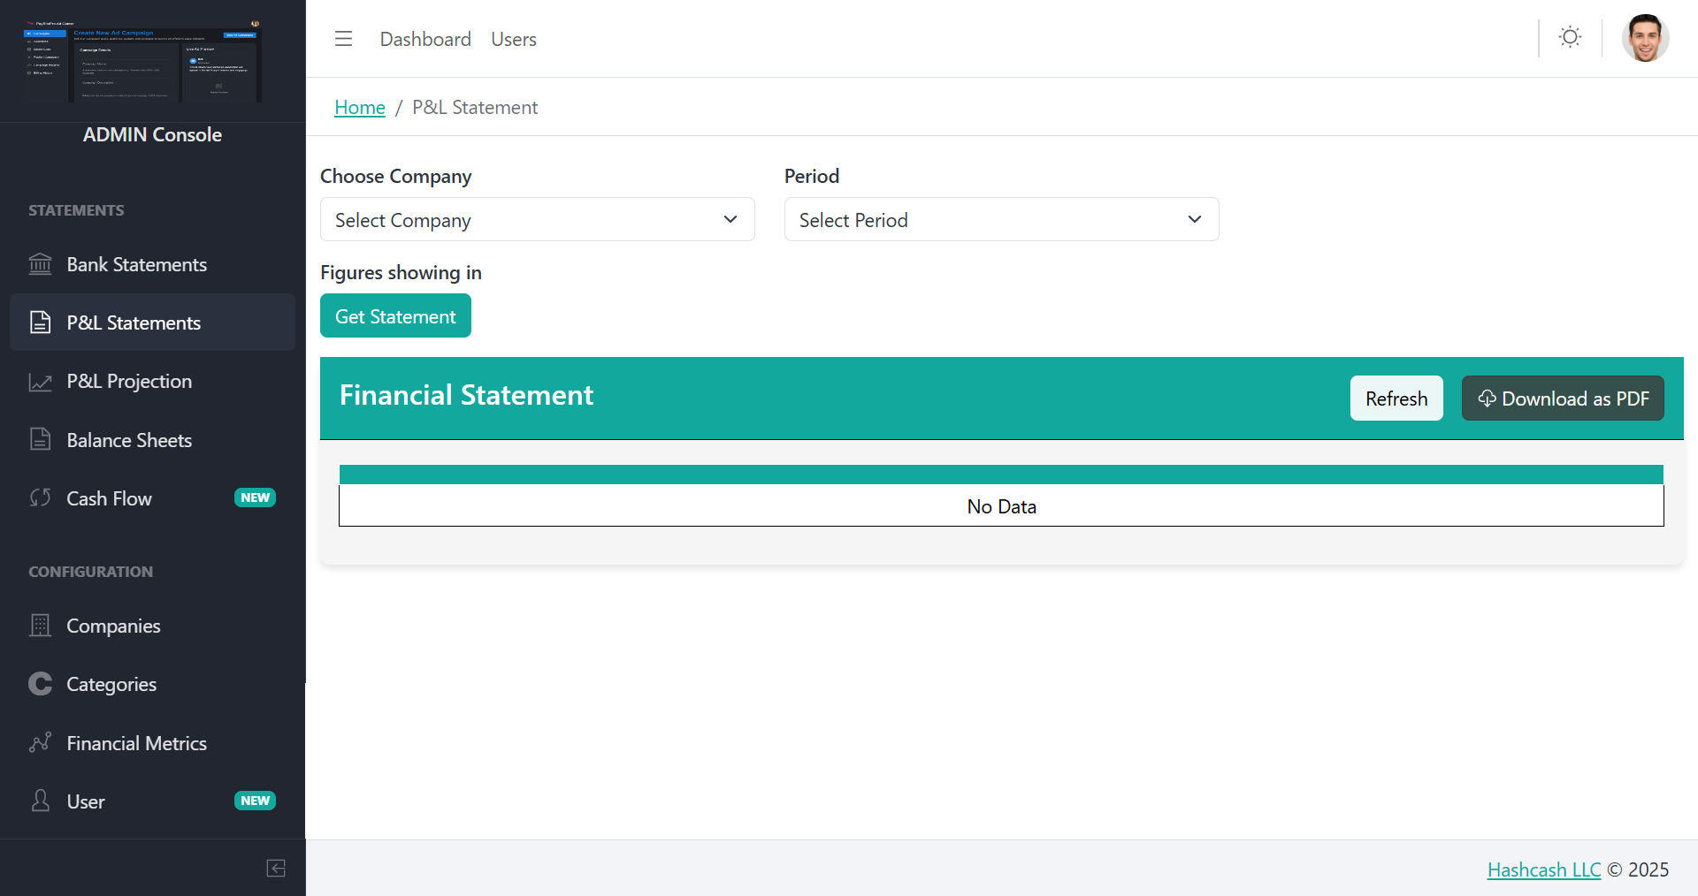Click the Balance Sheets document icon
The height and width of the screenshot is (896, 1698).
41,439
